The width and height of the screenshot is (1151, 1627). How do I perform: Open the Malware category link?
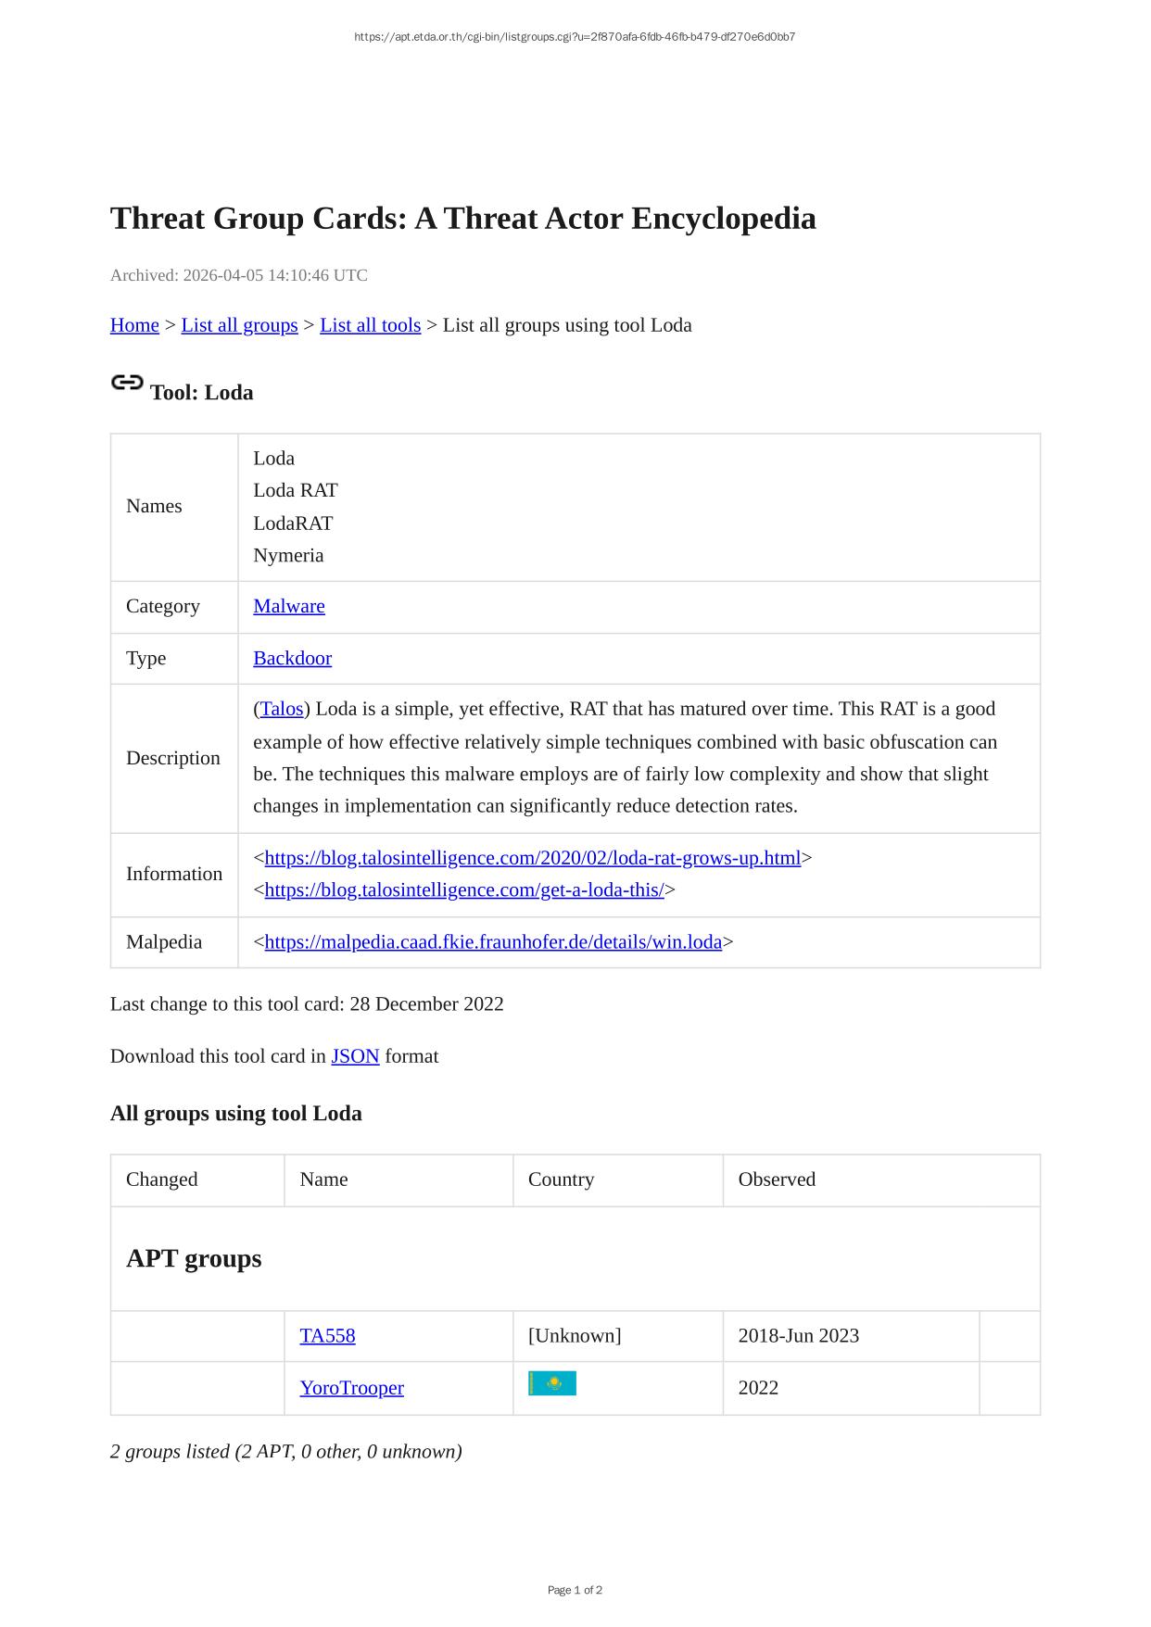pos(289,606)
